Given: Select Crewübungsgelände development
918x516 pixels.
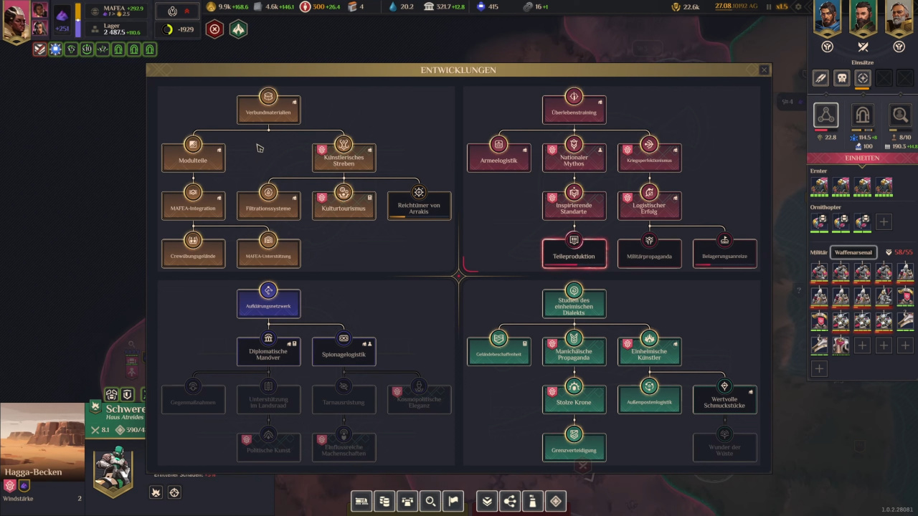Looking at the screenshot, I should [x=193, y=254].
